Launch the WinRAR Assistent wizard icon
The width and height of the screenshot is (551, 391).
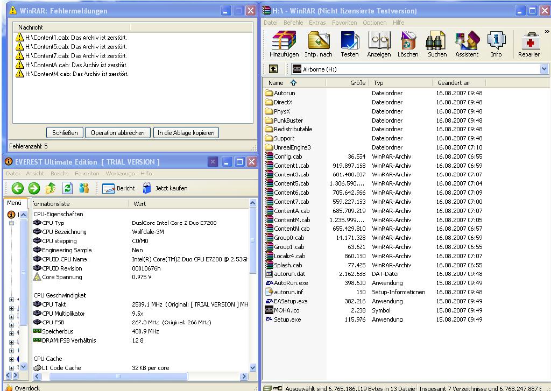point(467,43)
